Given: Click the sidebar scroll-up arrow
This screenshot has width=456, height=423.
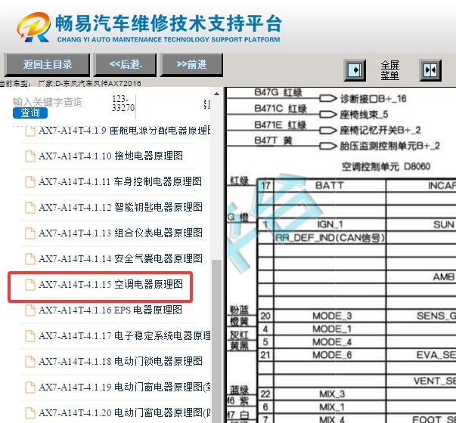Looking at the screenshot, I should [x=216, y=94].
